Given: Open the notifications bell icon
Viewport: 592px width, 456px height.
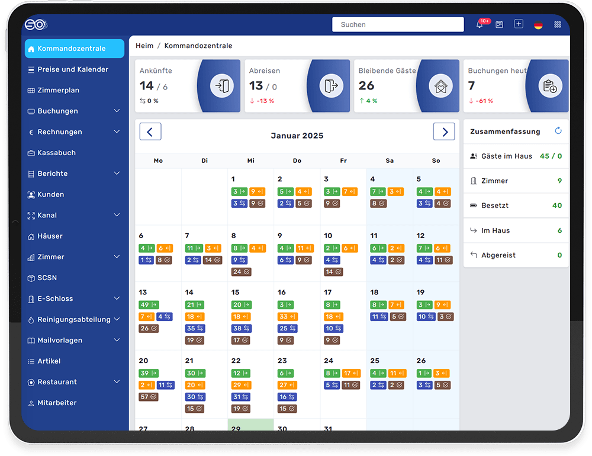Looking at the screenshot, I should pos(480,24).
